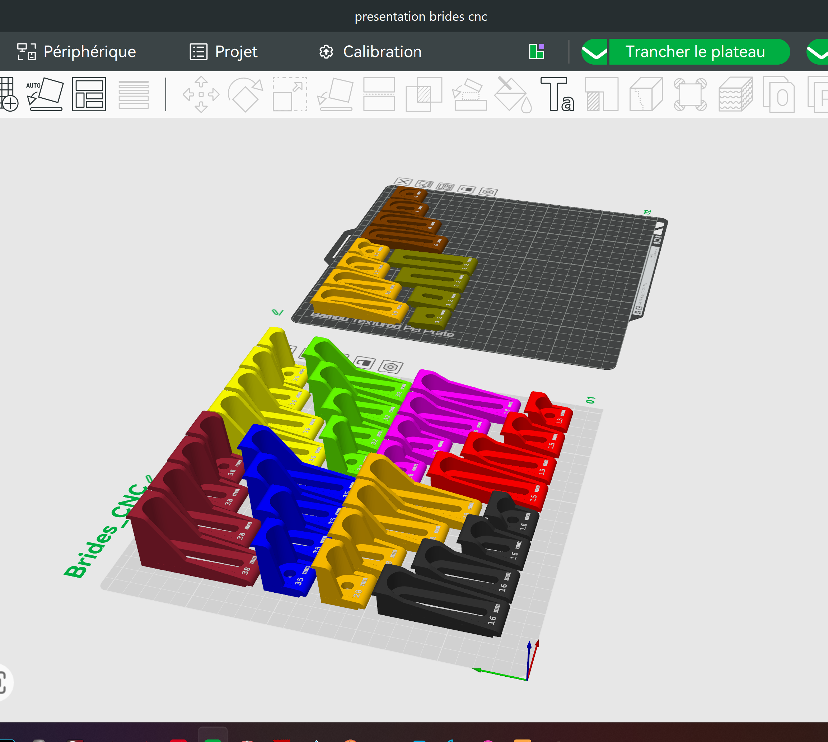Select the support painting tool
This screenshot has width=828, height=742.
coord(469,94)
